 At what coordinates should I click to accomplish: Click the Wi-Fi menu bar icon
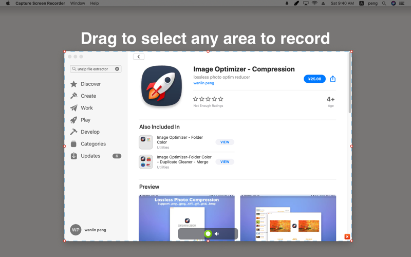(x=314, y=3)
